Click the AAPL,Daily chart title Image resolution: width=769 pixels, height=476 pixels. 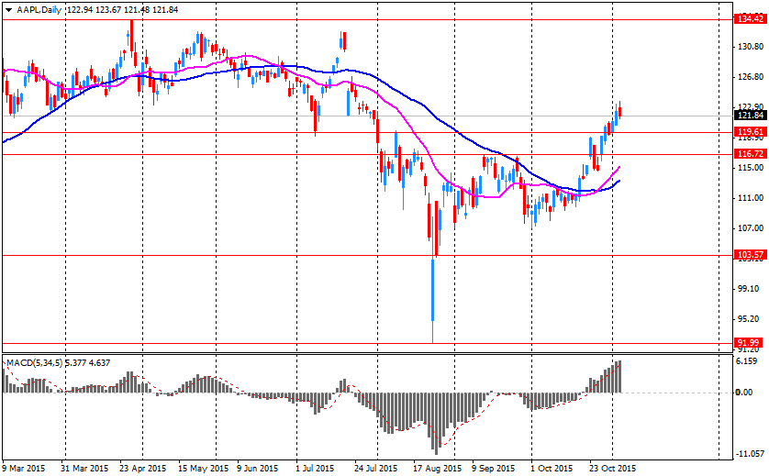tap(39, 10)
